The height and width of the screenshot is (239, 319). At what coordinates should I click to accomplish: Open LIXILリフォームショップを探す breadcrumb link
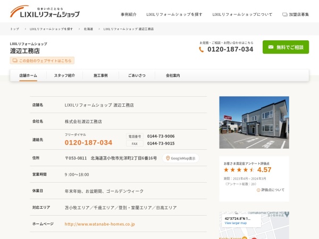pos(51,29)
